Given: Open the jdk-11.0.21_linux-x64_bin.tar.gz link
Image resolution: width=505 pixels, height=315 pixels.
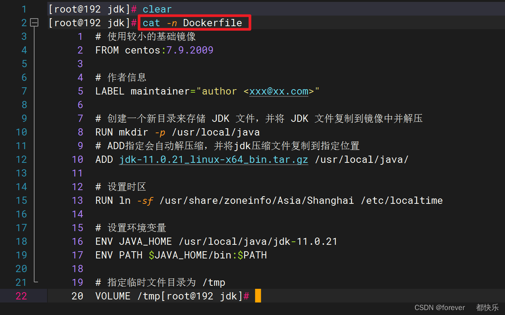Looking at the screenshot, I should pyautogui.click(x=213, y=159).
